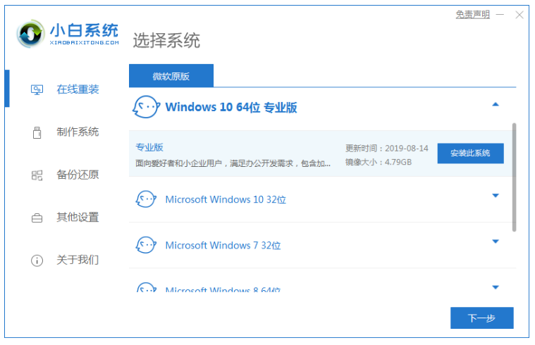
Task: Select the 微软原版 tab
Action: pyautogui.click(x=171, y=76)
